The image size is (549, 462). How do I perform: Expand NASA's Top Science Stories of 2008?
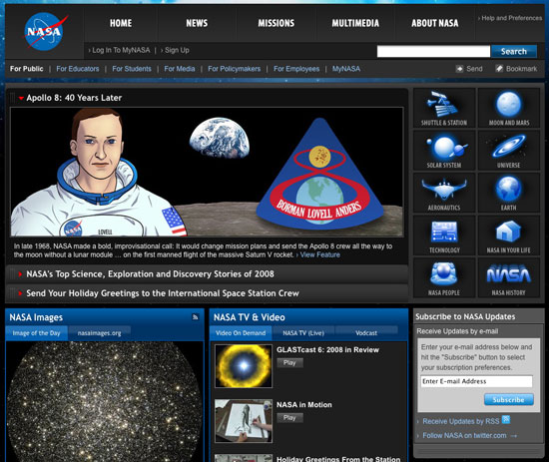(x=20, y=274)
